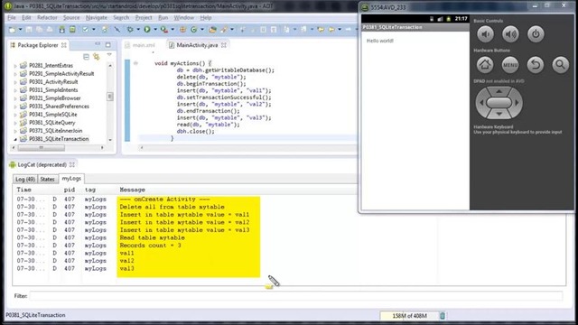
Task: Select the myLogs tab in LogCat
Action: (71, 179)
